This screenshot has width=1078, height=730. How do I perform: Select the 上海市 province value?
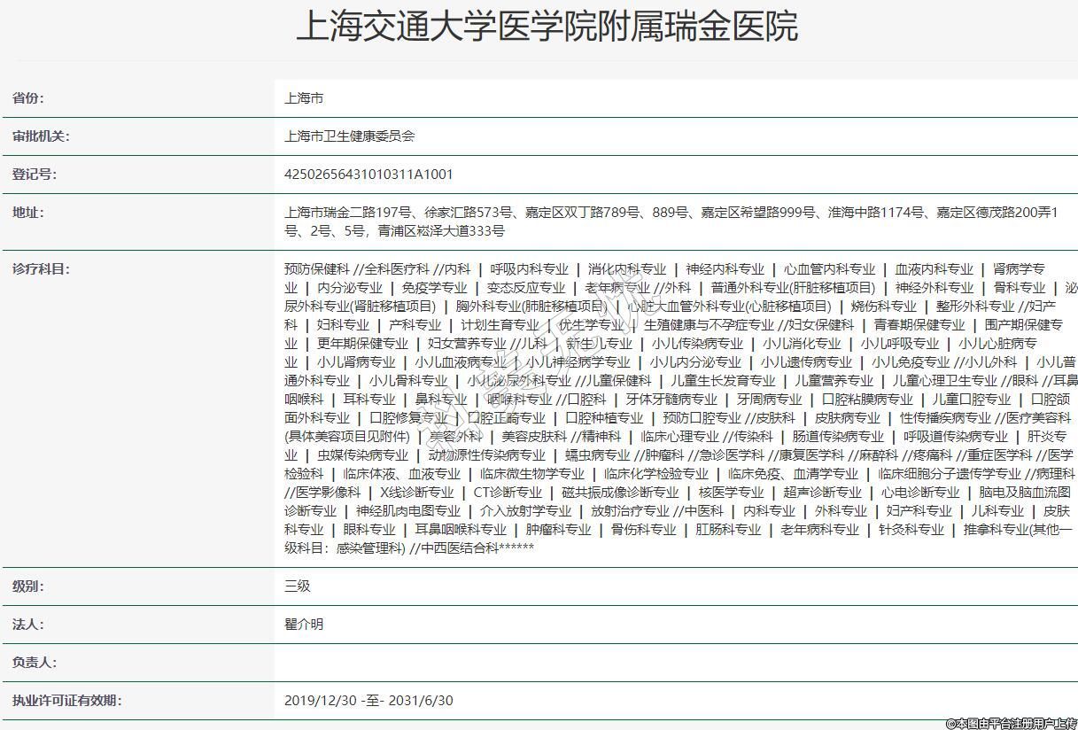coord(304,98)
